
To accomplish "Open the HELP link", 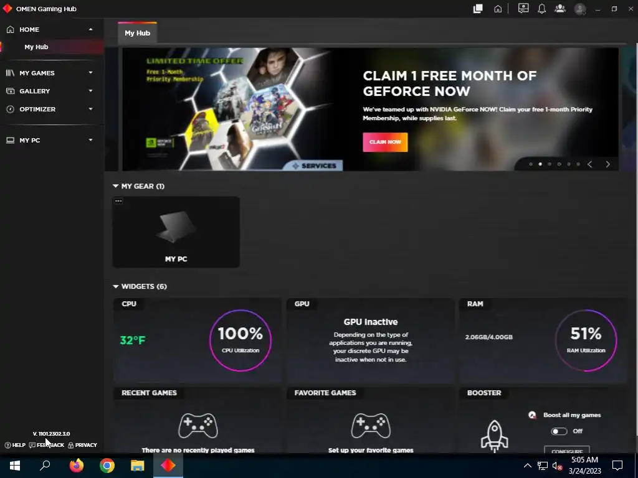I will click(x=15, y=445).
